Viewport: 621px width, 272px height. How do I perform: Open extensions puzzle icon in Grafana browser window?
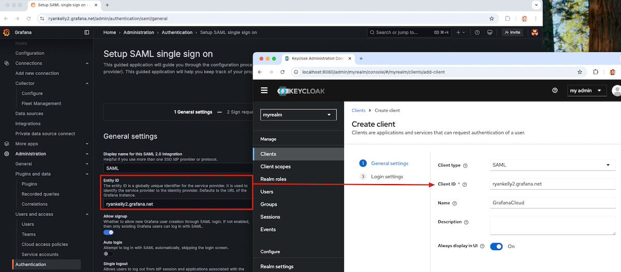click(x=508, y=18)
